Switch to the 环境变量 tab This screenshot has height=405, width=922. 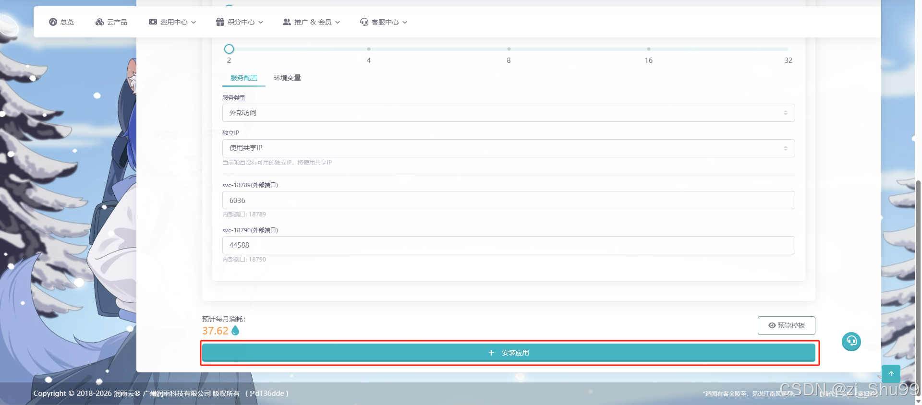(287, 78)
